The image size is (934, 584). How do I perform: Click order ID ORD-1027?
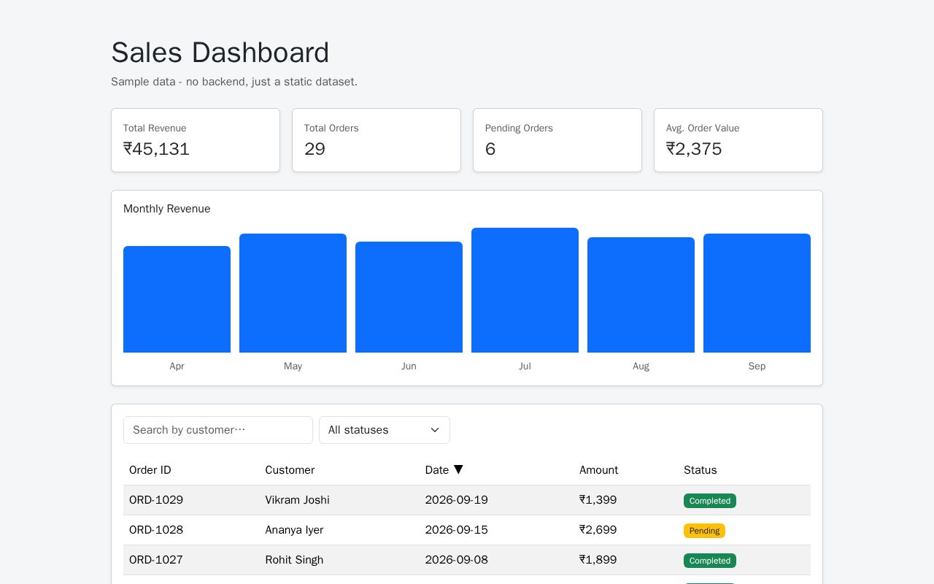156,560
